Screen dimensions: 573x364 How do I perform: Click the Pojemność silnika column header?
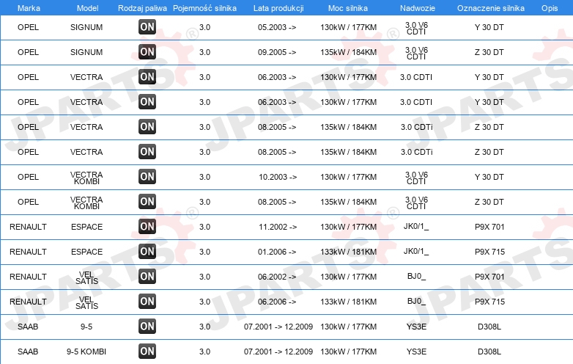tap(204, 8)
